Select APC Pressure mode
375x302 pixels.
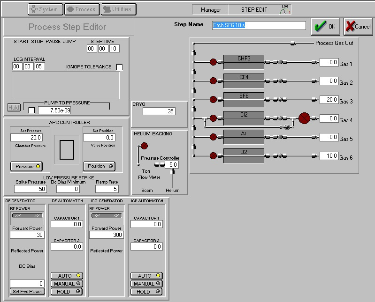click(x=27, y=167)
